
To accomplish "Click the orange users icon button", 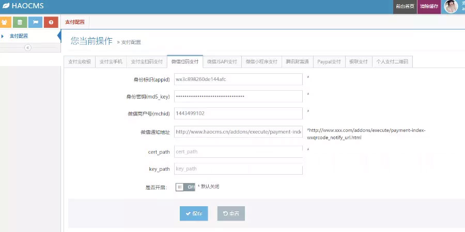I will 6,22.
